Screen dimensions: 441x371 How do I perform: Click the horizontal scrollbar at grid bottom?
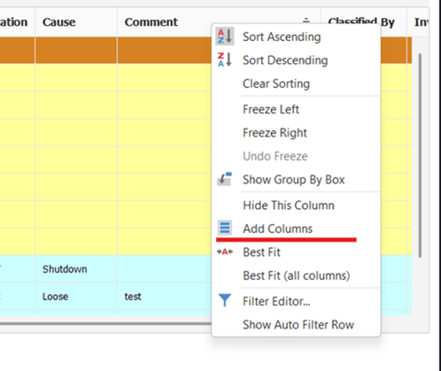[105, 324]
